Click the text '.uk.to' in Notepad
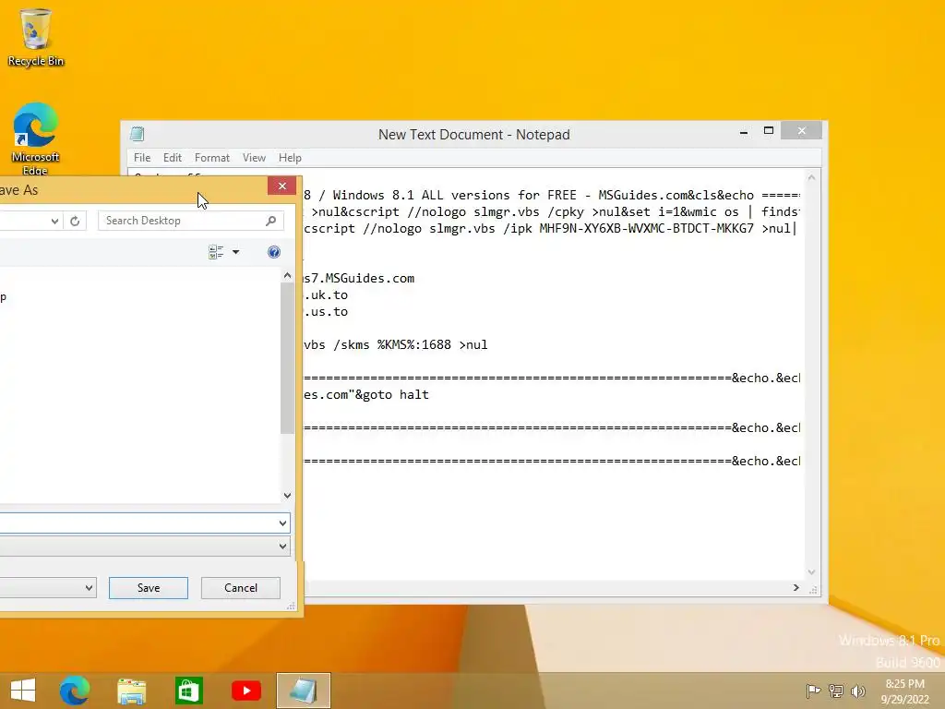Viewport: 945px width, 709px height. click(326, 294)
